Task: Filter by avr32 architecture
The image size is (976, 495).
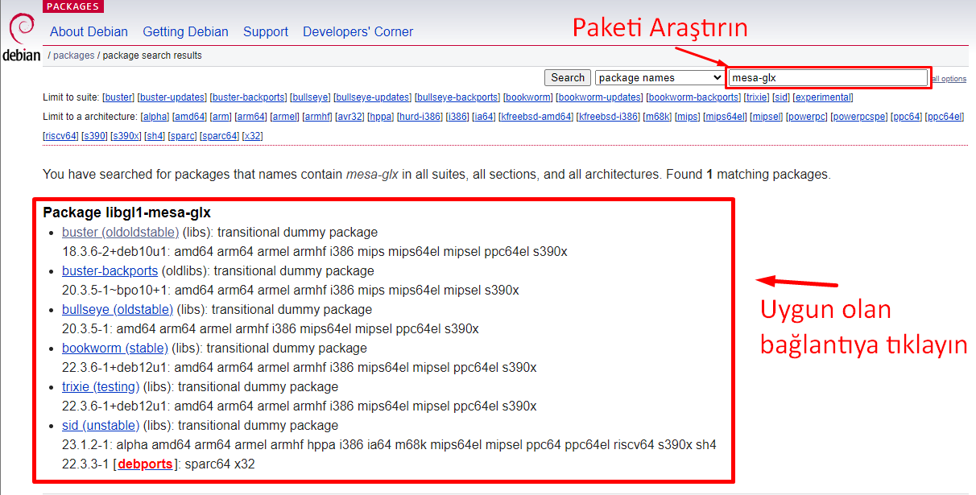Action: 350,117
